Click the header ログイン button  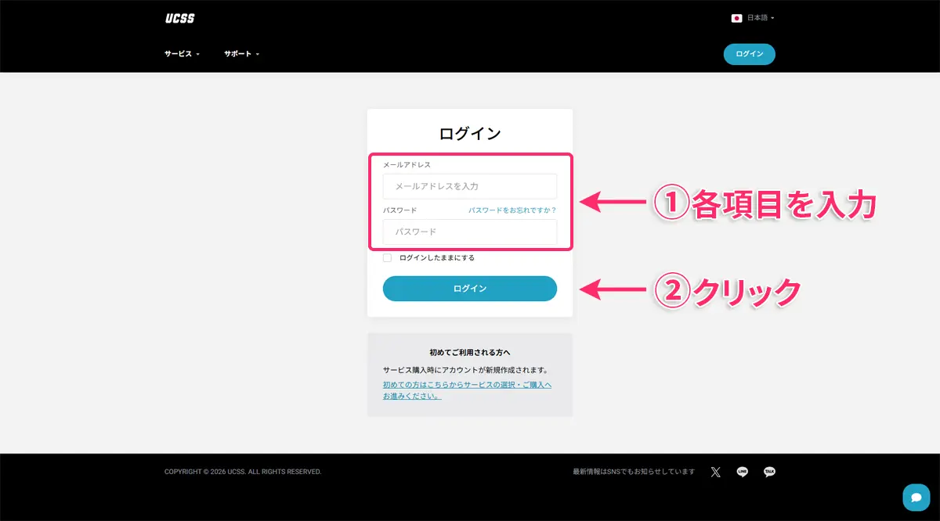coord(750,54)
